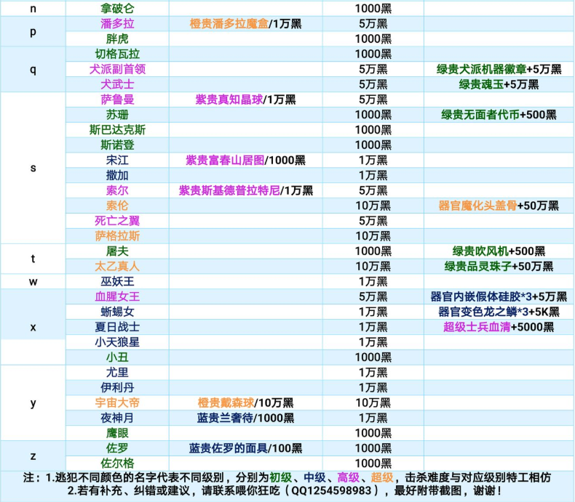The width and height of the screenshot is (575, 502).
Task: Click the 小丑 entry
Action: click(x=117, y=357)
